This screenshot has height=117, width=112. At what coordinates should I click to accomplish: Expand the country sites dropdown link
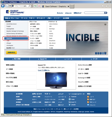(x=78, y=13)
